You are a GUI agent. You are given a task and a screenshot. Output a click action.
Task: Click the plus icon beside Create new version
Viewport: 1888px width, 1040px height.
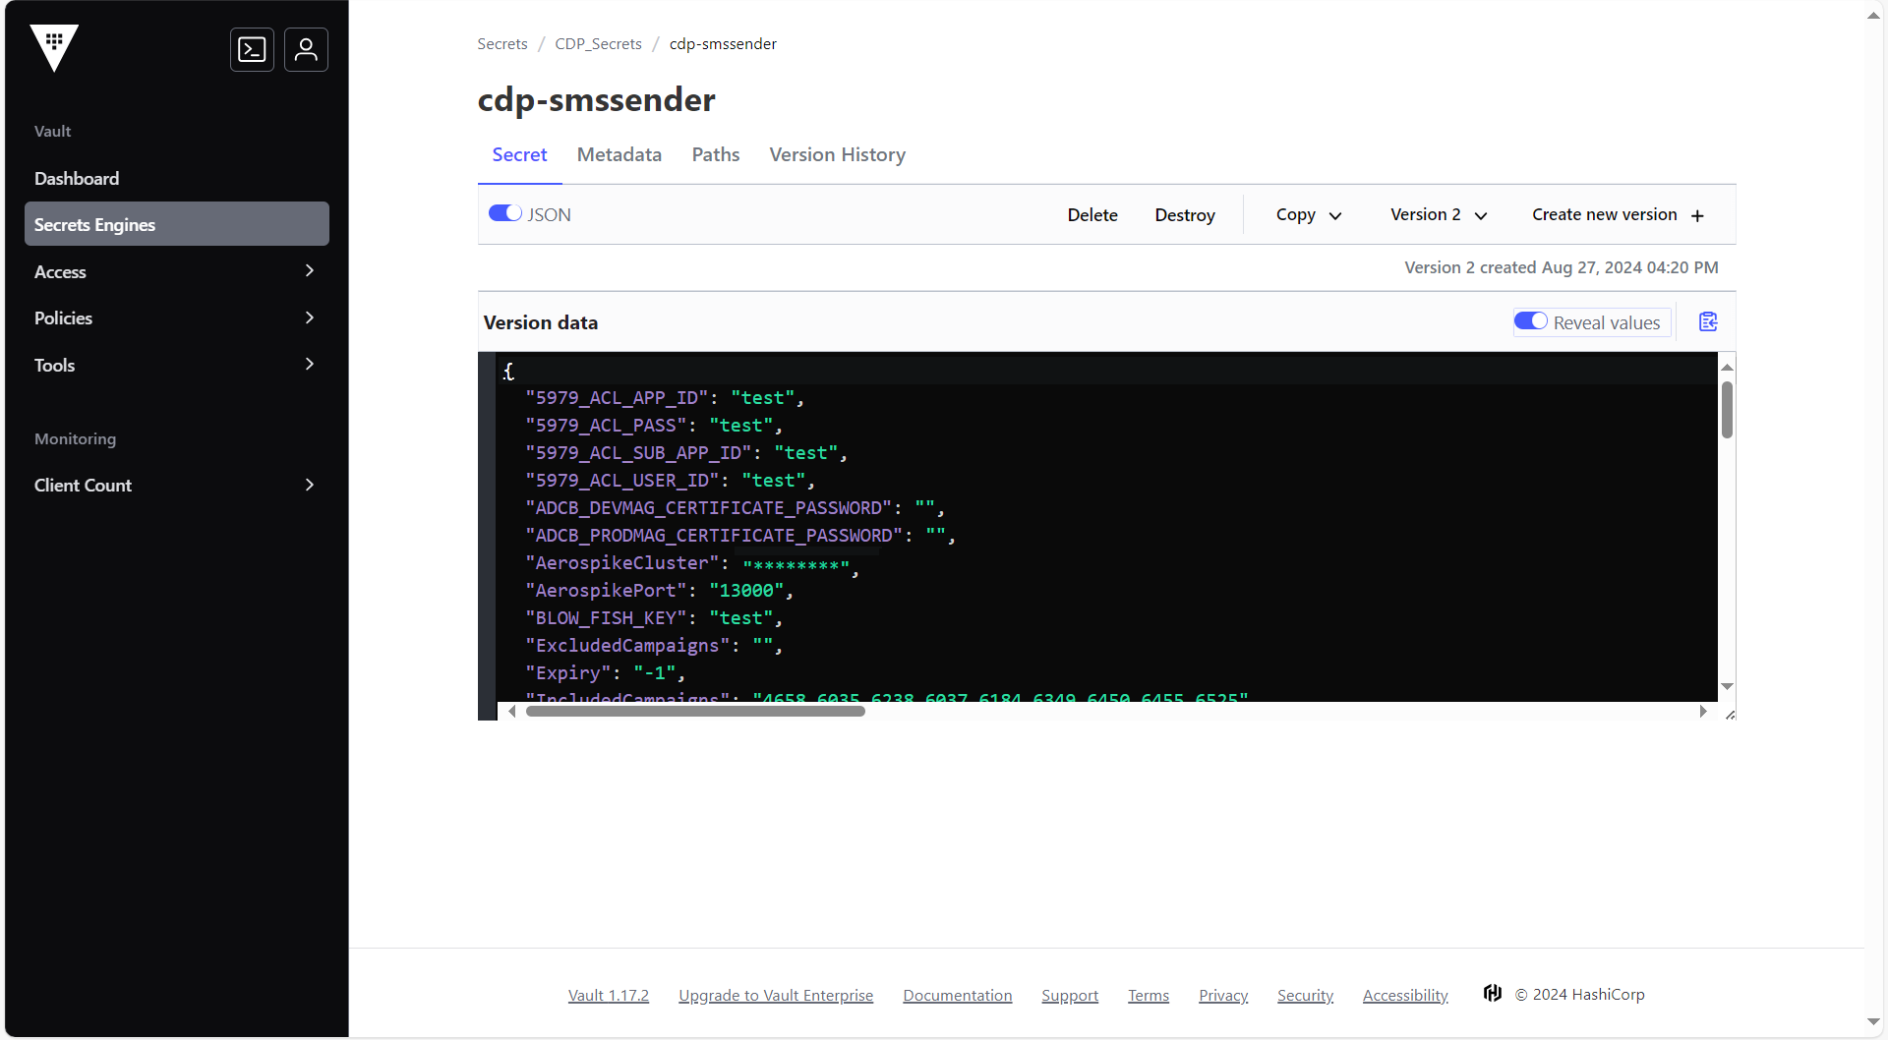(1697, 215)
